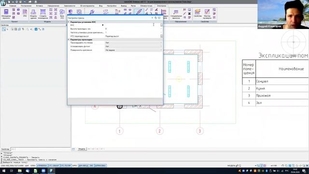Switch to the Электрика ribbon tab
Screen dimensions: 309x174
coord(161,6)
